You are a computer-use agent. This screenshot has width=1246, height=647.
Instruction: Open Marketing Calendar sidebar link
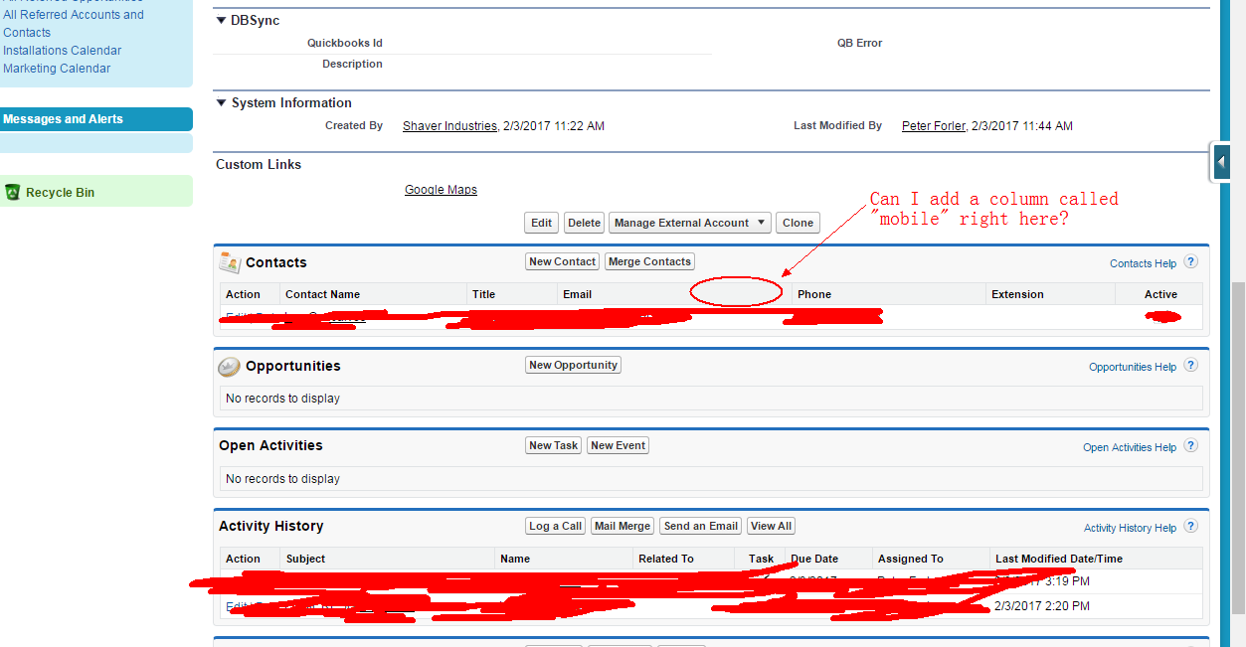(x=57, y=69)
